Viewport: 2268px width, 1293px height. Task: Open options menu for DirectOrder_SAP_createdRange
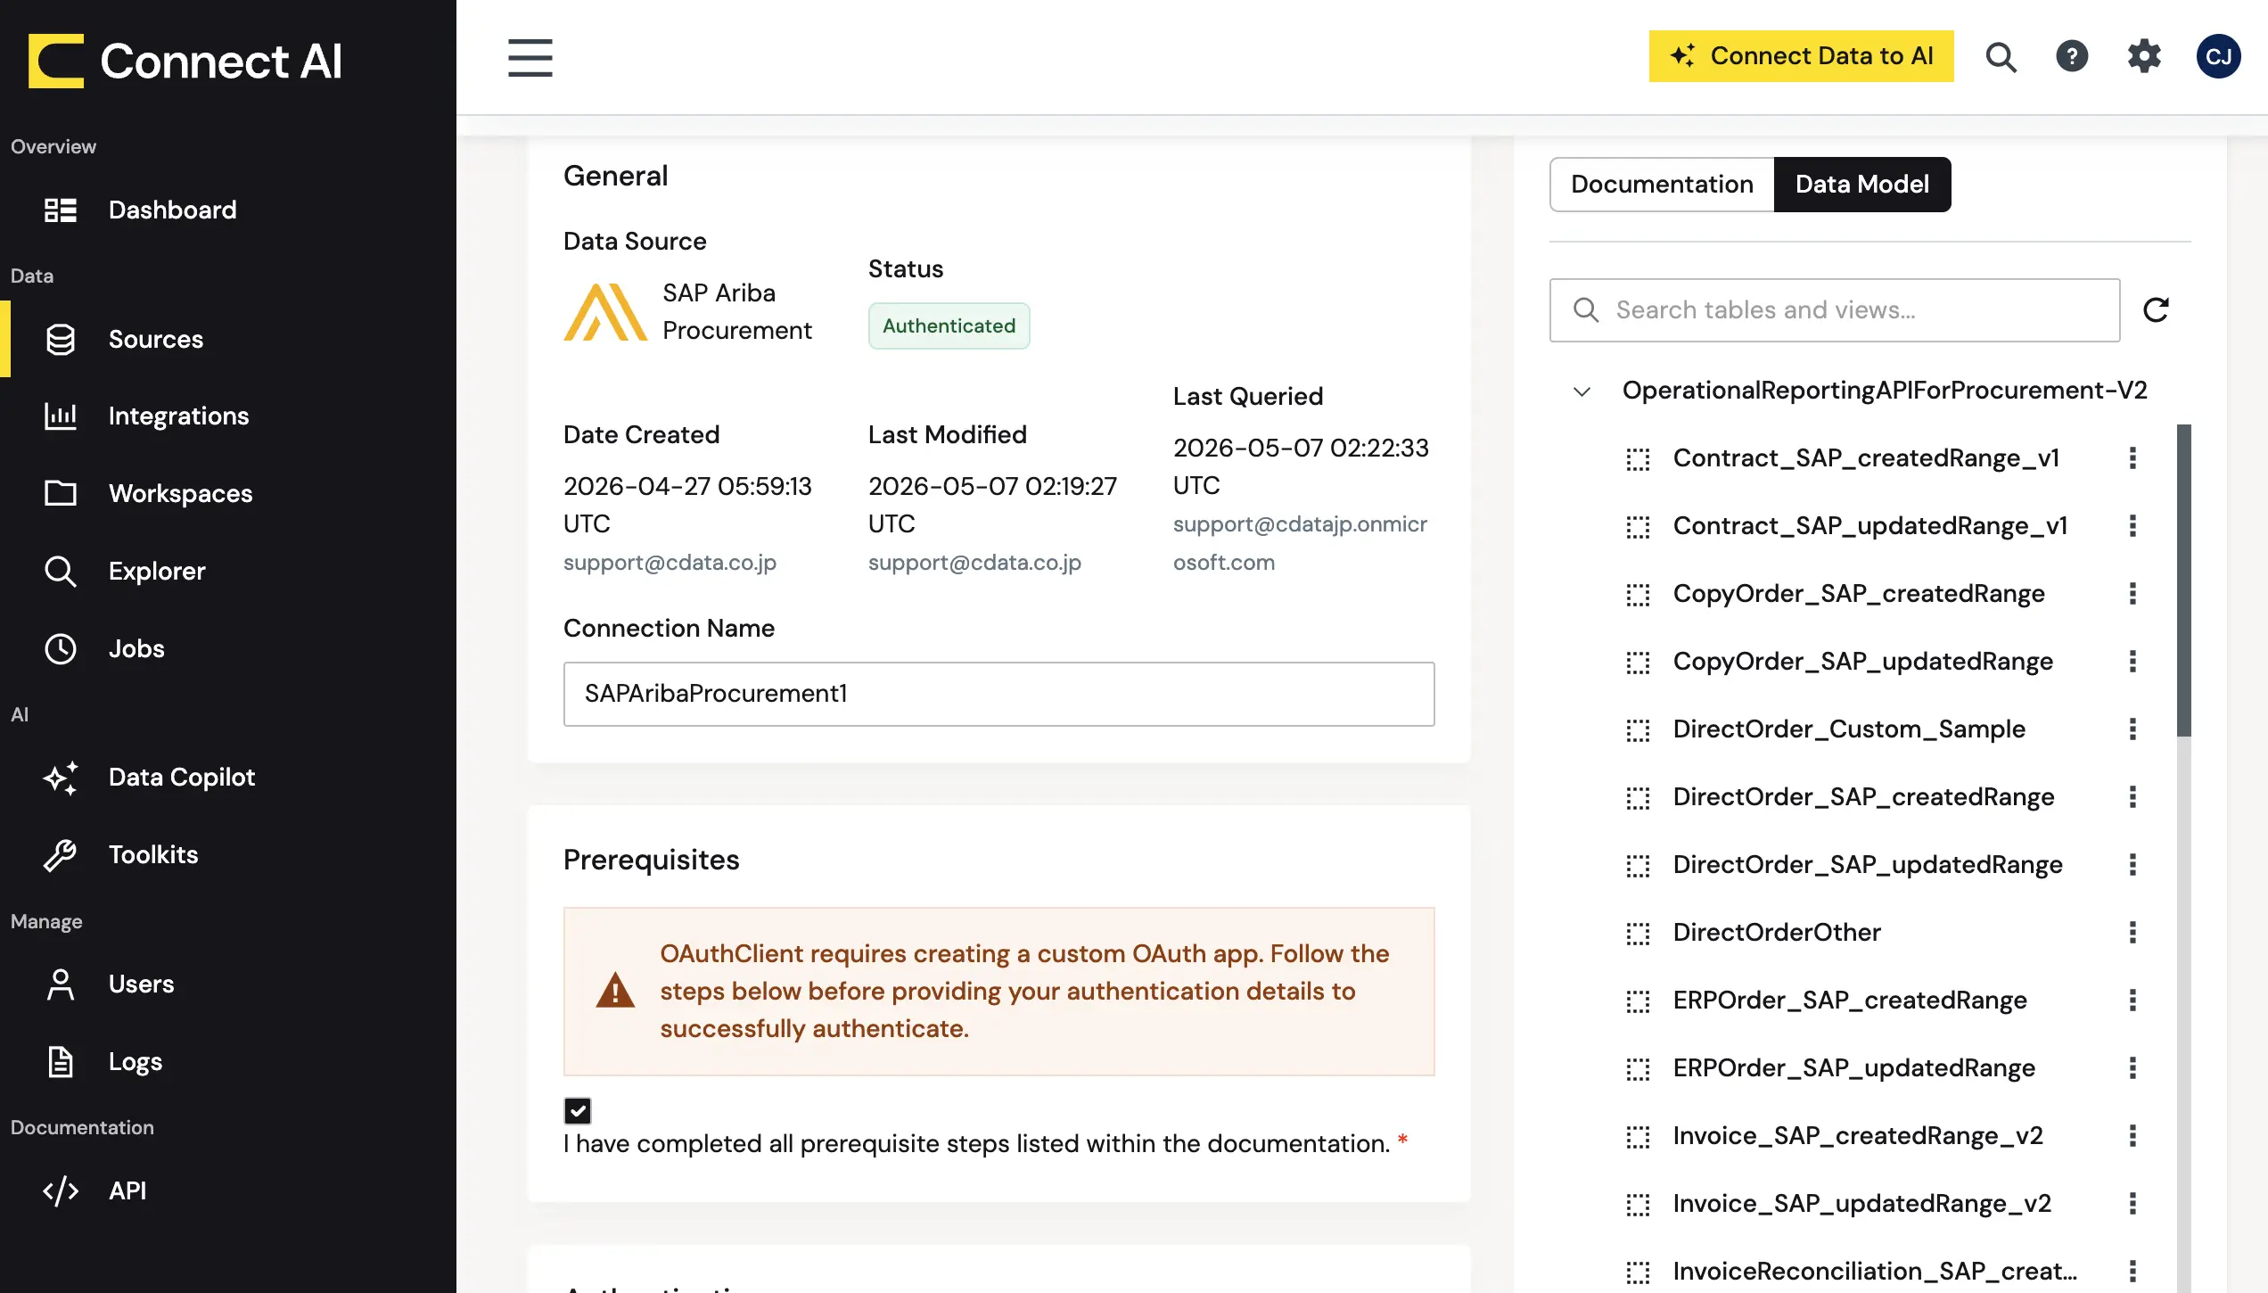(2132, 797)
